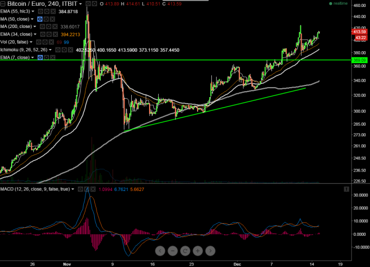Hide the MA (200, close) line
This screenshot has height=267, width=370.
click(43, 27)
